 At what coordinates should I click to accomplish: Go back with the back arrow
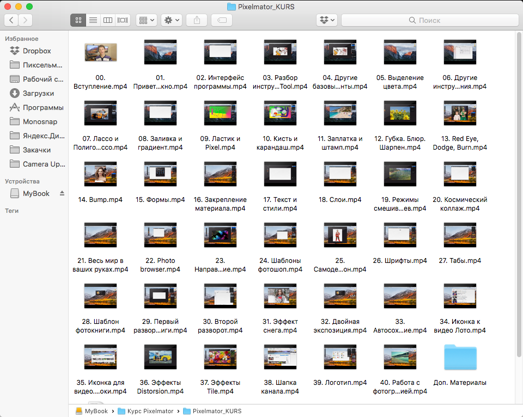[11, 20]
